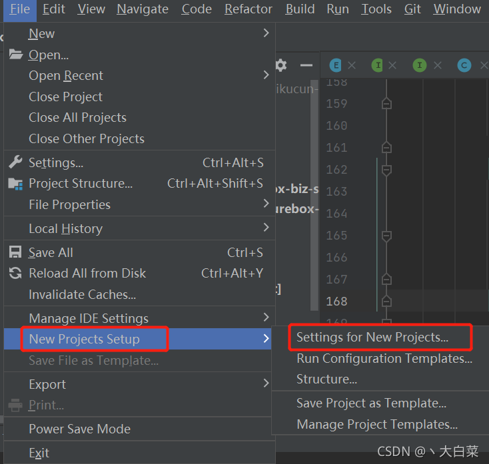
Task: Choose Save All
Action: click(139, 252)
